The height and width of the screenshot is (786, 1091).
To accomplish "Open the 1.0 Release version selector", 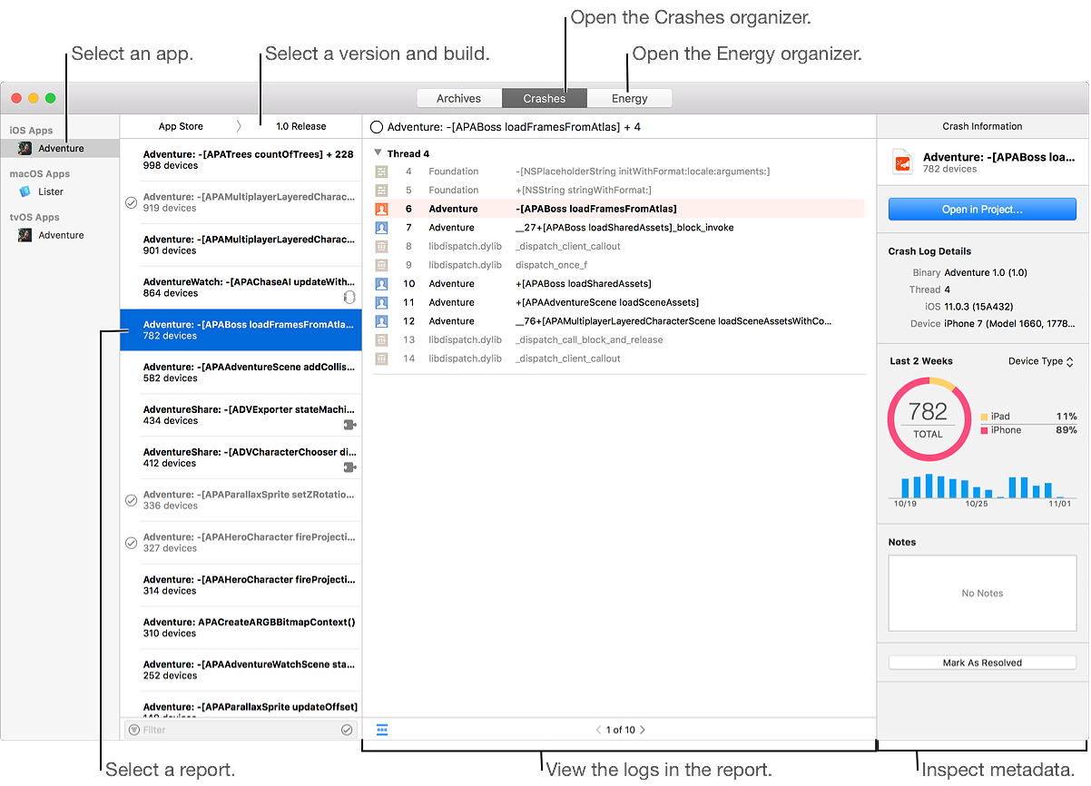I will click(301, 126).
